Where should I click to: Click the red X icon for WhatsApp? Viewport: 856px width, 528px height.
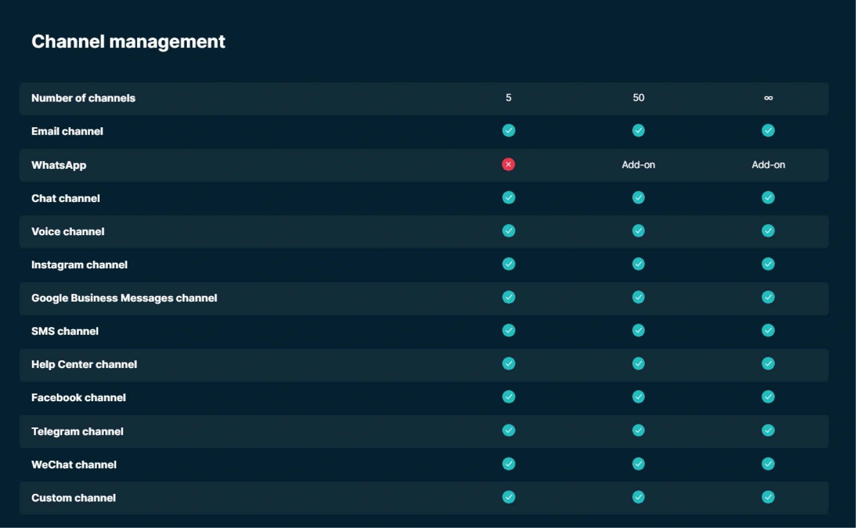509,165
